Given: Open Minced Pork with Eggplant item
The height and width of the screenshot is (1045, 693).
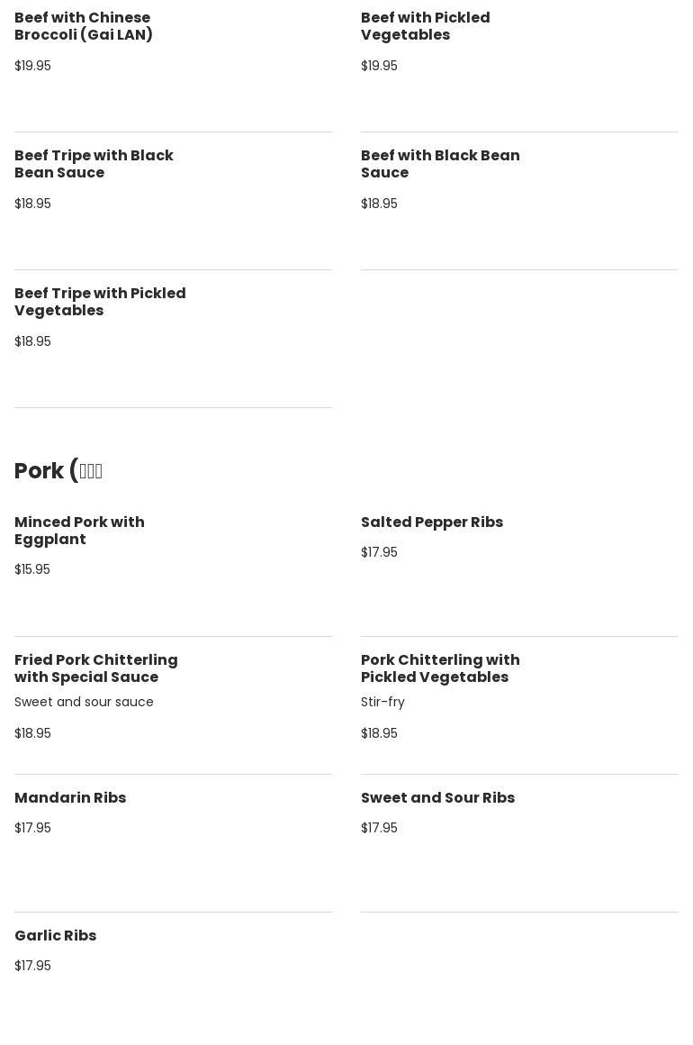Looking at the screenshot, I should 79,531.
